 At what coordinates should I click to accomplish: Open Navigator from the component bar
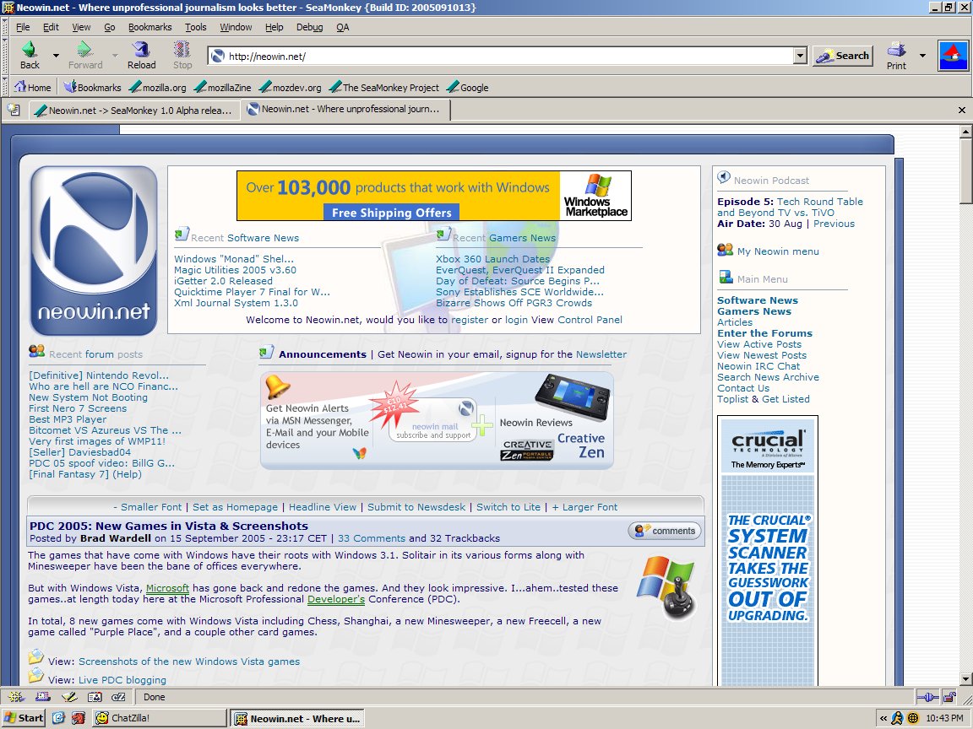coord(15,697)
